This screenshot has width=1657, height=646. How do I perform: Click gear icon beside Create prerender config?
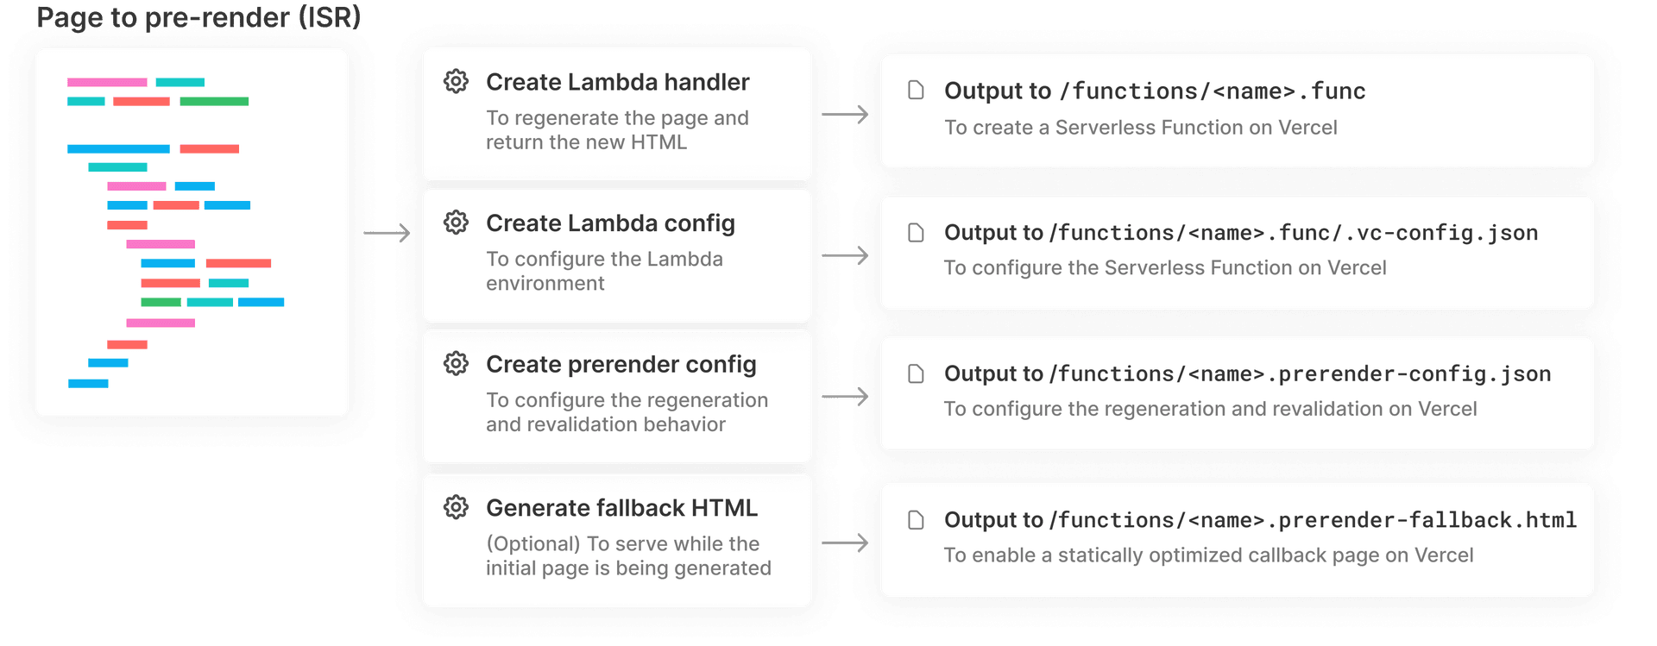point(456,364)
